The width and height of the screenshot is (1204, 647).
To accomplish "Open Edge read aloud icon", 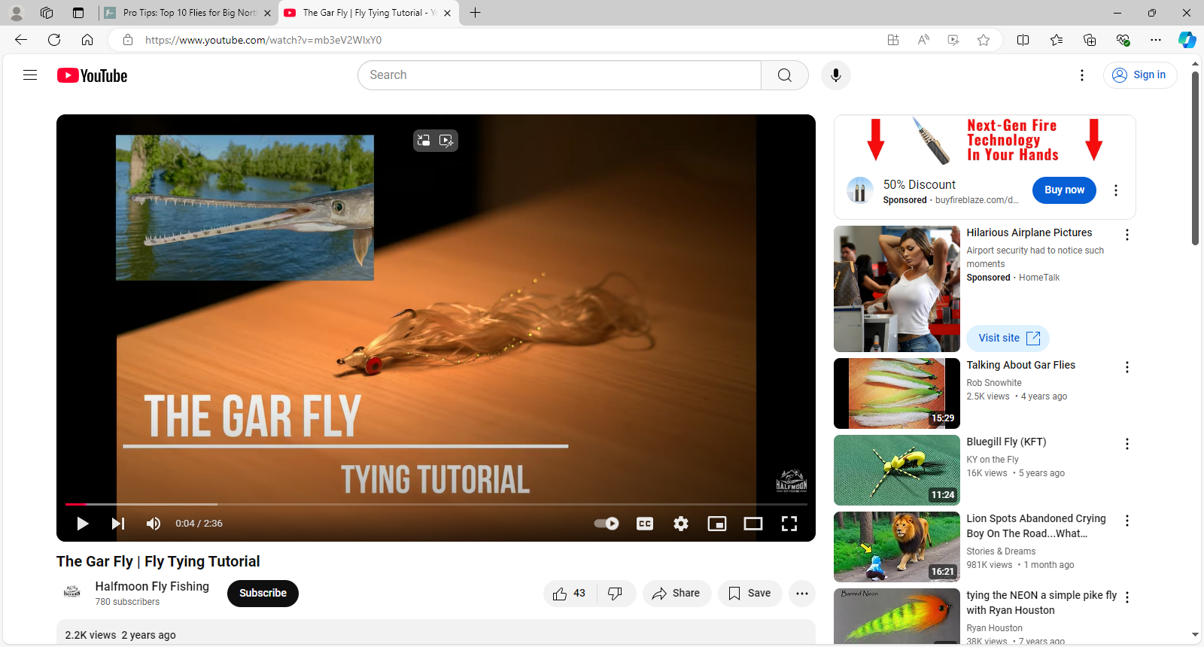I will (x=923, y=40).
